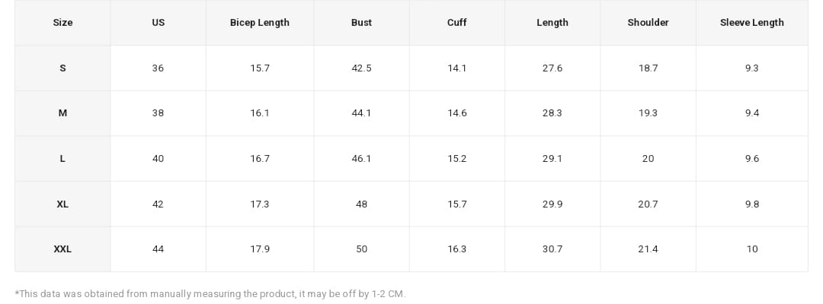823x304 pixels.
Task: Click the Cuff column header
Action: coord(456,23)
